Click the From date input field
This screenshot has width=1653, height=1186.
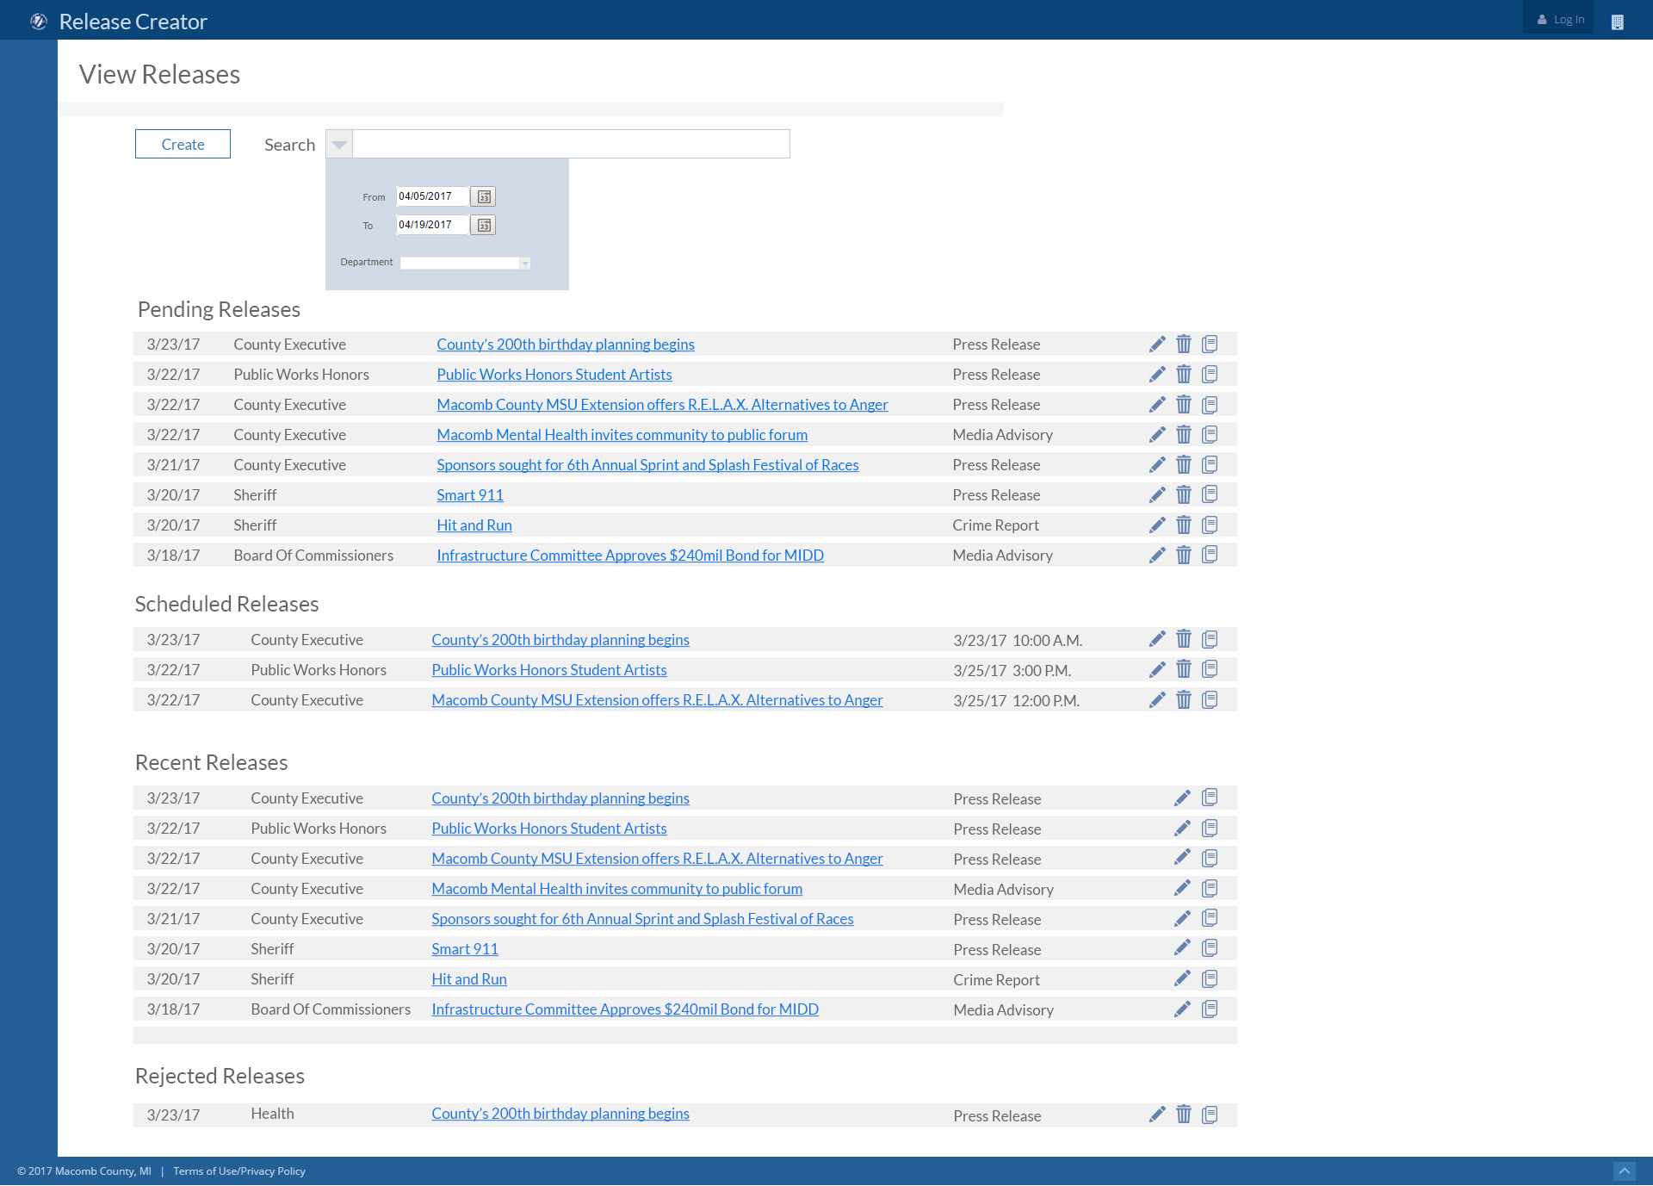pos(431,197)
